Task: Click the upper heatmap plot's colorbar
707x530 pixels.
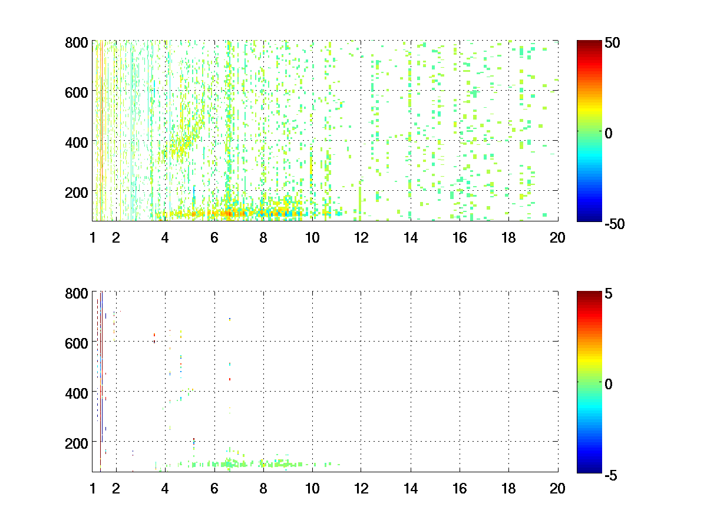Action: [589, 131]
